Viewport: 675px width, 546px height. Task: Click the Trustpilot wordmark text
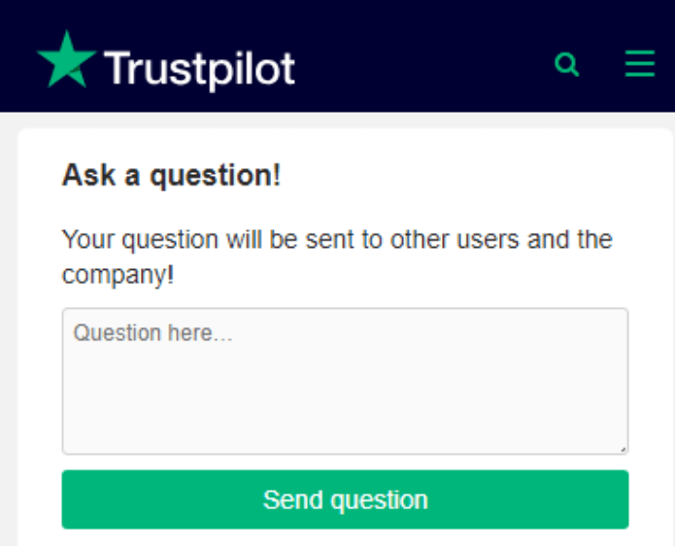coord(199,69)
